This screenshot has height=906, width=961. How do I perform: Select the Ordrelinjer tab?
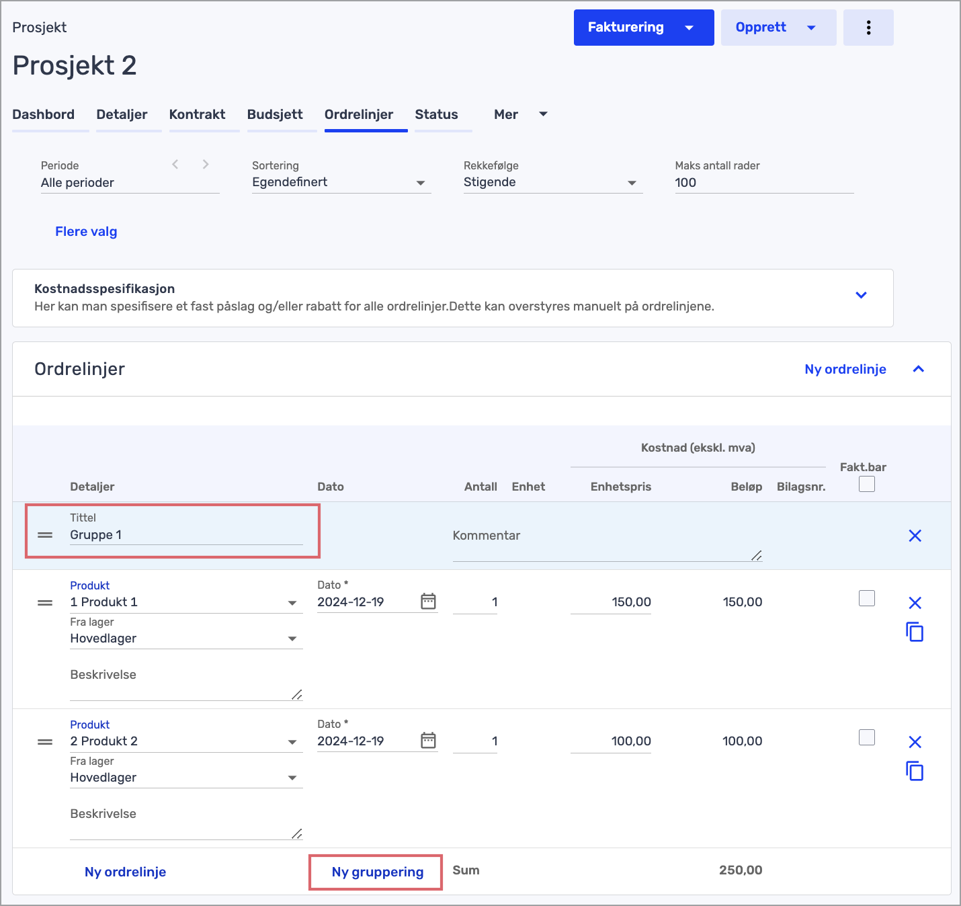359,114
